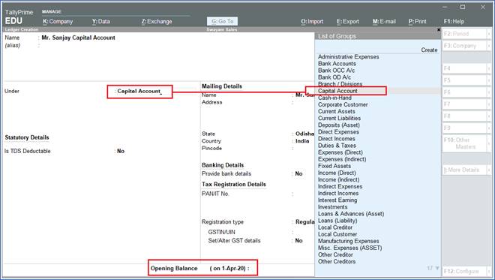
Task: Expand the F3: Company side arrow
Action: pyautogui.click(x=489, y=46)
